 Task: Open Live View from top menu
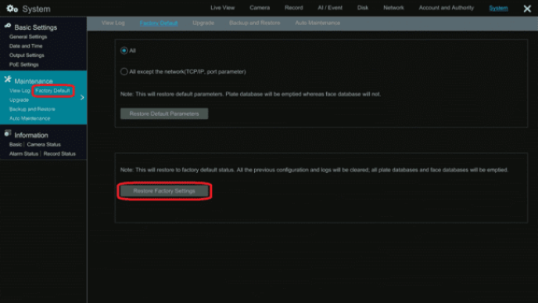(x=222, y=8)
